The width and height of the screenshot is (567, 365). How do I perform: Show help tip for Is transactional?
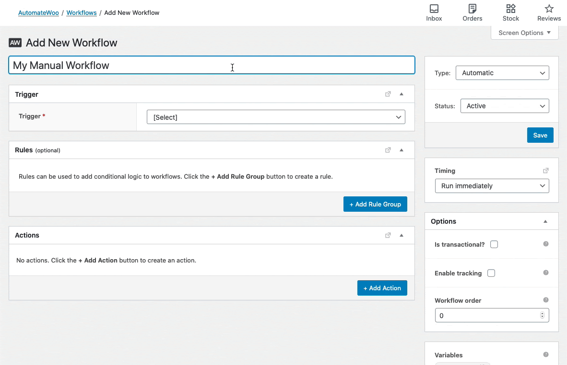tap(546, 244)
